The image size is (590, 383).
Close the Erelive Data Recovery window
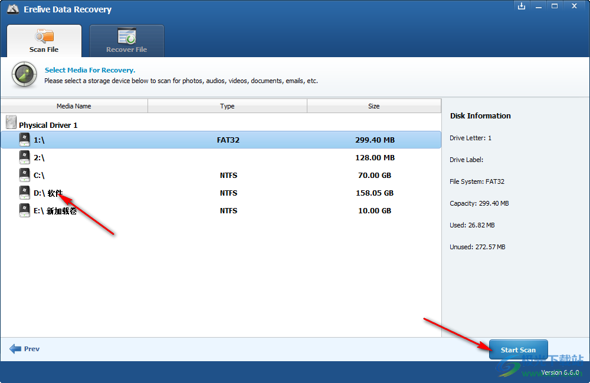[x=574, y=6]
